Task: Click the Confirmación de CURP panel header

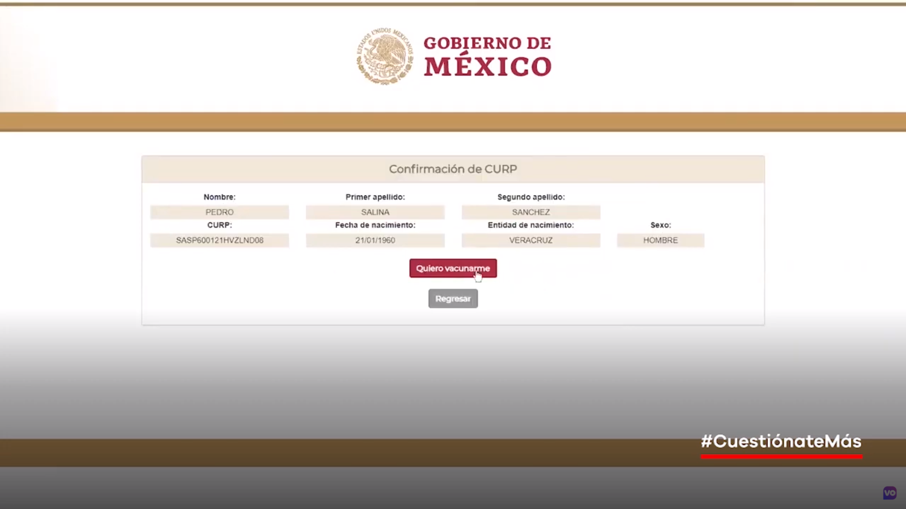Action: click(453, 169)
